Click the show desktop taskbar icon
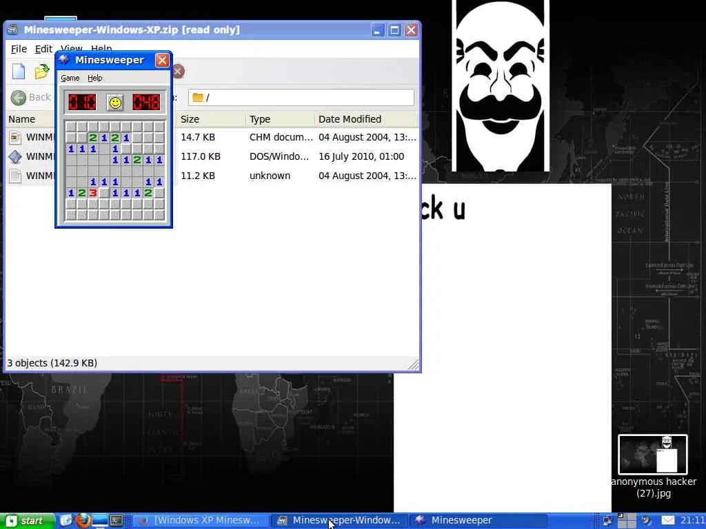The image size is (706, 529). [x=100, y=521]
